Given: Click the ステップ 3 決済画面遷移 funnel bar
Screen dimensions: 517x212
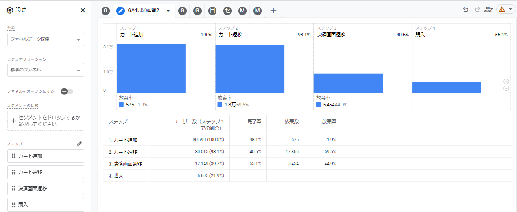Looking at the screenshot, I should 348,83.
